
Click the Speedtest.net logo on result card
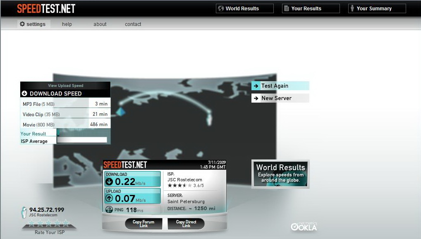click(125, 165)
